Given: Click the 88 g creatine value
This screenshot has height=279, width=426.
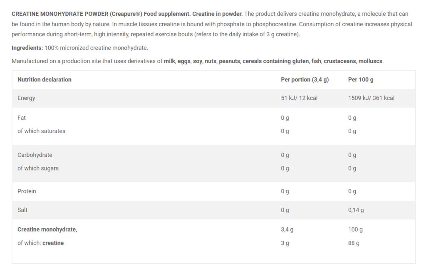Looking at the screenshot, I should point(354,243).
